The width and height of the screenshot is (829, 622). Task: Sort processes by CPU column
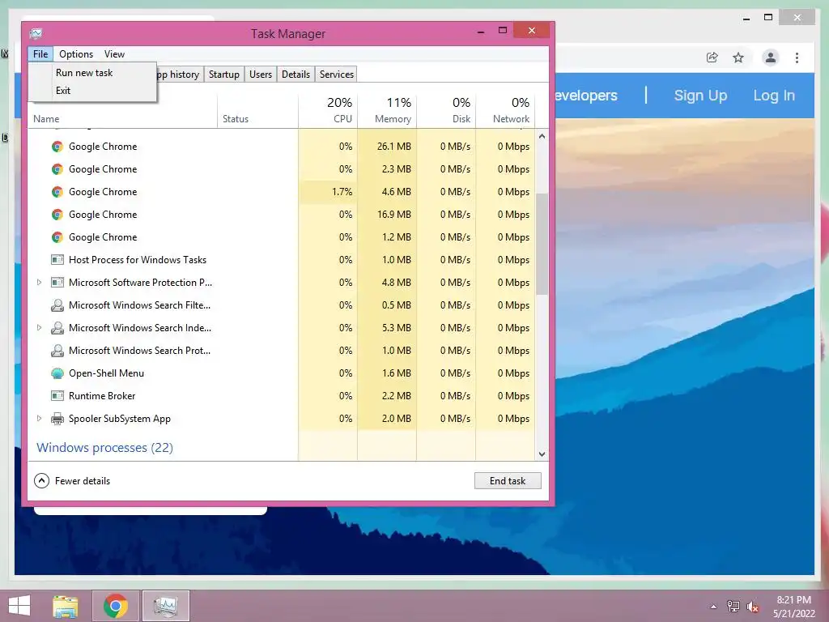328,110
